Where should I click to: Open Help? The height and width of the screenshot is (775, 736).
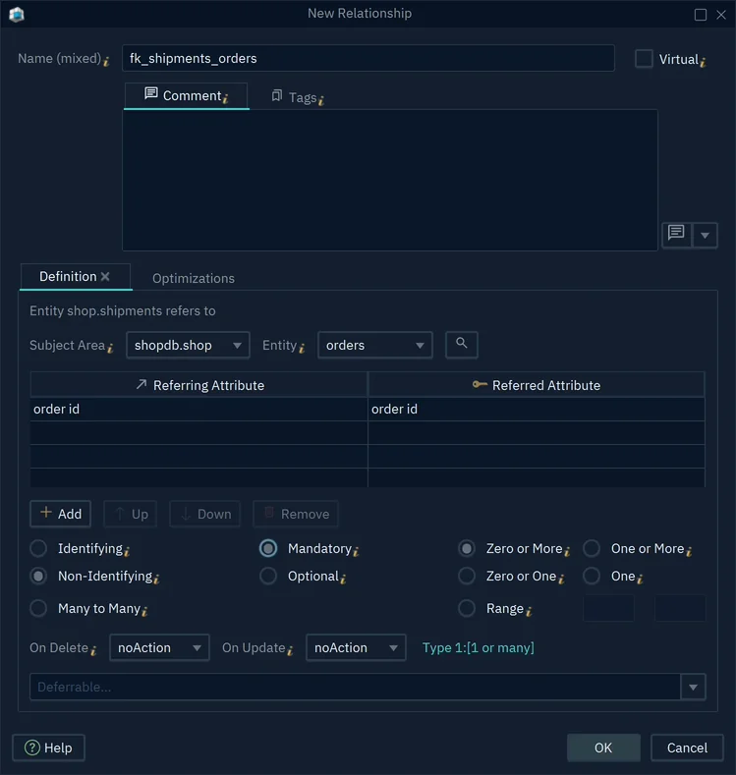[48, 747]
